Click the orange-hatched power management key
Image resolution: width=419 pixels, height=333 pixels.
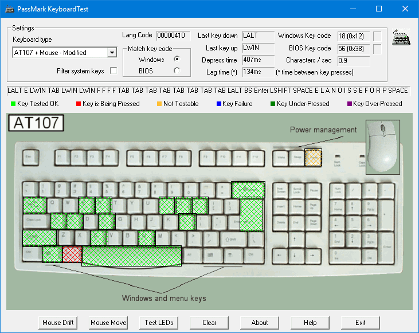pos(314,156)
